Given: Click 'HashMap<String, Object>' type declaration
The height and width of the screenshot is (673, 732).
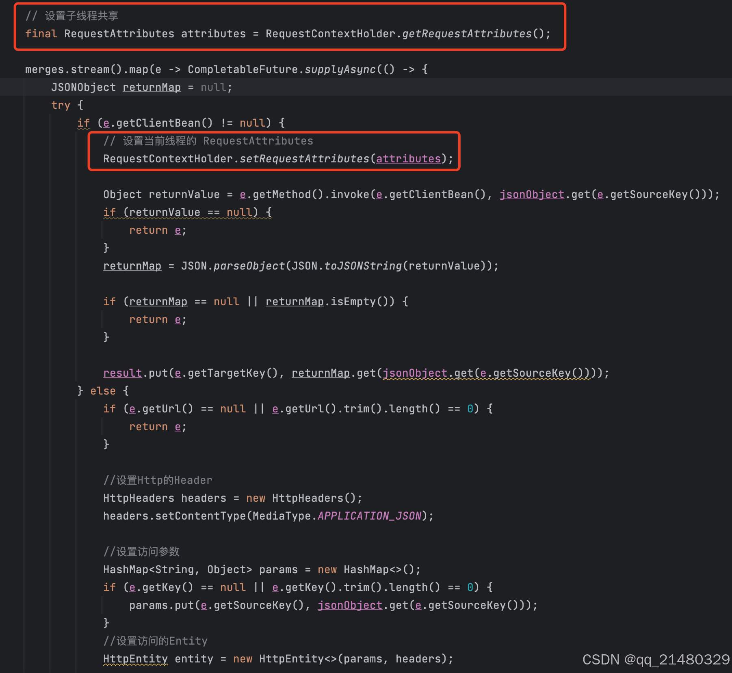Looking at the screenshot, I should [178, 569].
